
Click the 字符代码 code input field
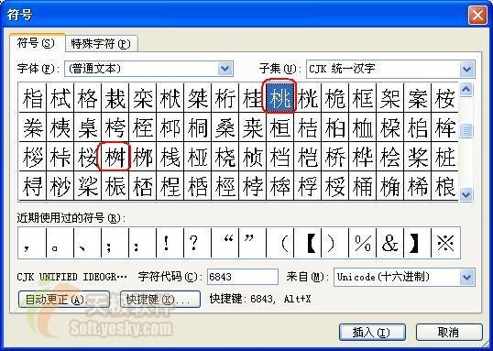coord(243,277)
